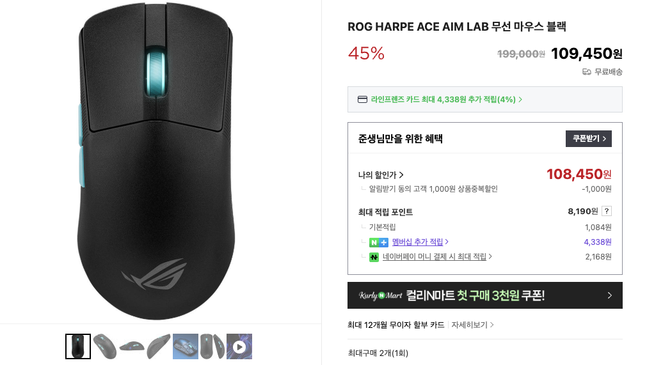Viewport: 647px width, 365px height.
Task: Select the first front-view mouse thumbnail
Action: (78, 346)
